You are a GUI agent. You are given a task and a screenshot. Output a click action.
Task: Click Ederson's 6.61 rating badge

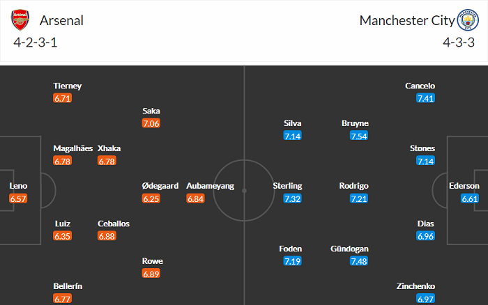point(470,198)
